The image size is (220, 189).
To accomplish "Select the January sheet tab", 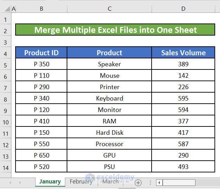I will 50,182.
